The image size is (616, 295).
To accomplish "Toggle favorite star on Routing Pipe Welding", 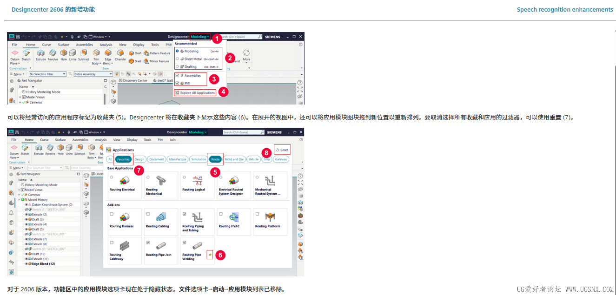I will click(x=210, y=255).
